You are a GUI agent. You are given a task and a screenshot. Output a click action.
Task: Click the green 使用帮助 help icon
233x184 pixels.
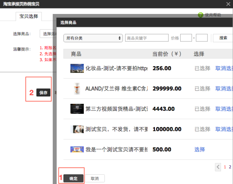[200, 15]
